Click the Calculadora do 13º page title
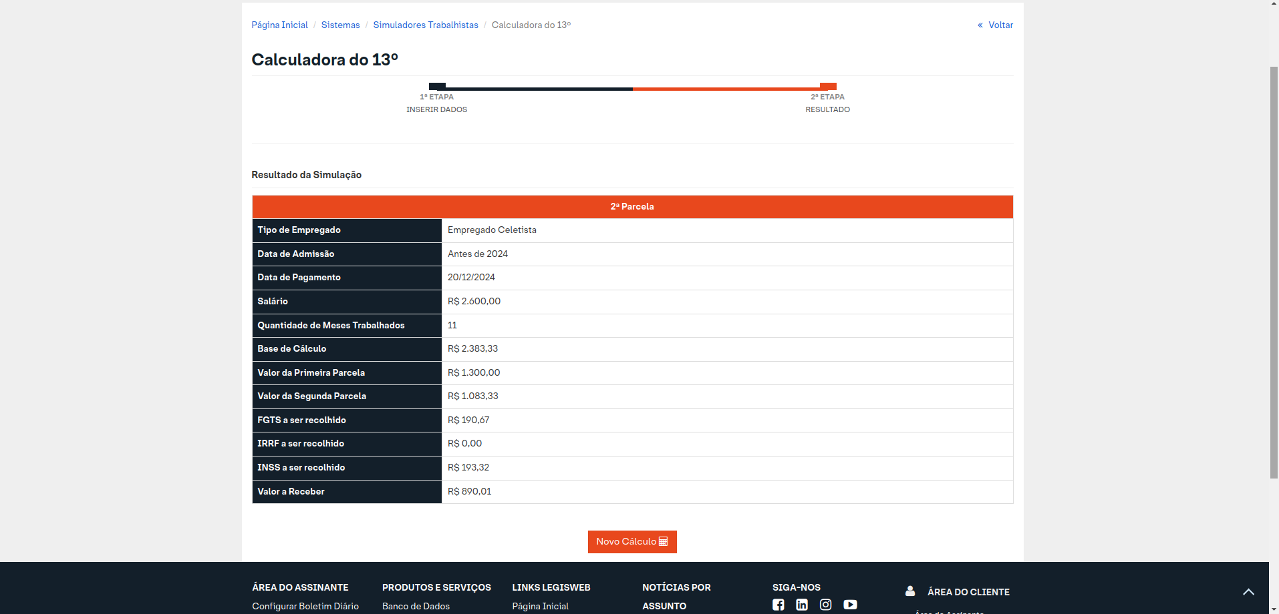1279x614 pixels. pos(325,60)
